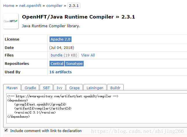
Task: Open the Apache 2.0 license tag
Action: point(60,39)
